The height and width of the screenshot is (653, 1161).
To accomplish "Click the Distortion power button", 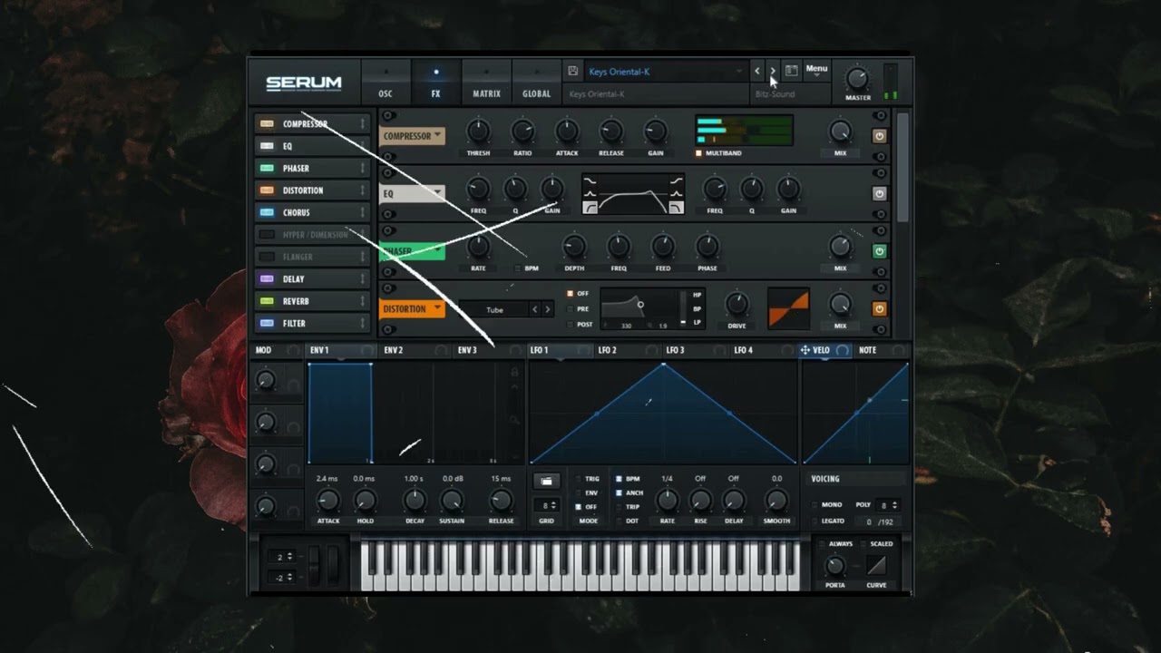I will (879, 309).
